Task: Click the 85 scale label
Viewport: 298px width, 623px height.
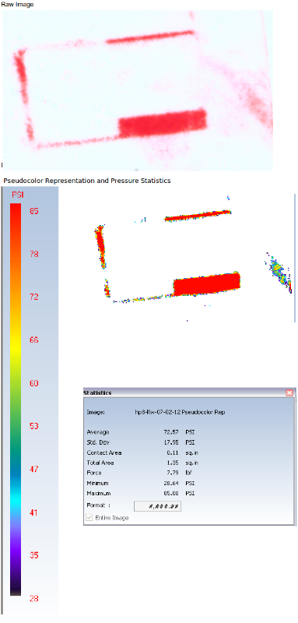Action: (34, 211)
